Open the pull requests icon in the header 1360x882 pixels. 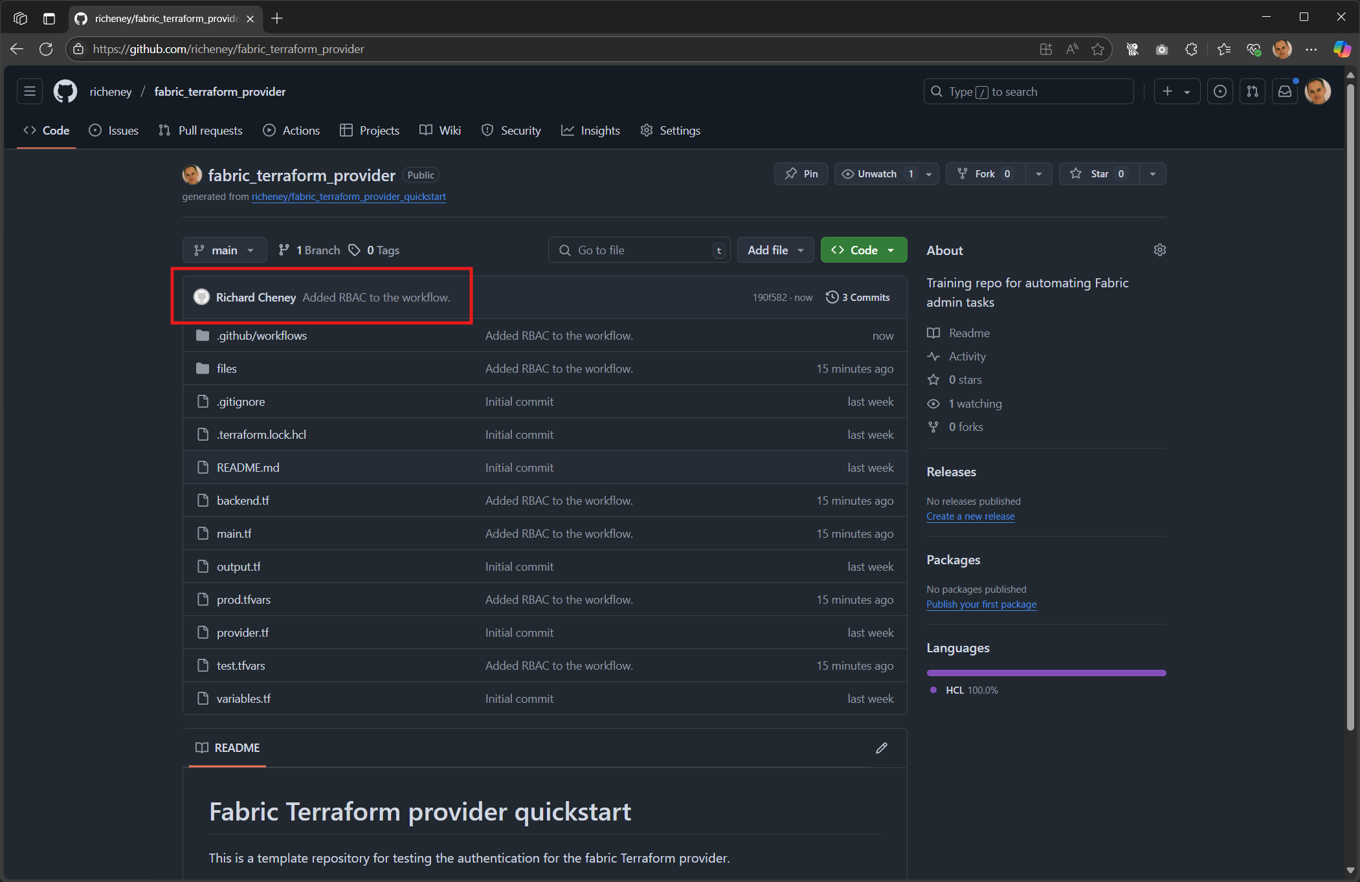(x=1253, y=91)
